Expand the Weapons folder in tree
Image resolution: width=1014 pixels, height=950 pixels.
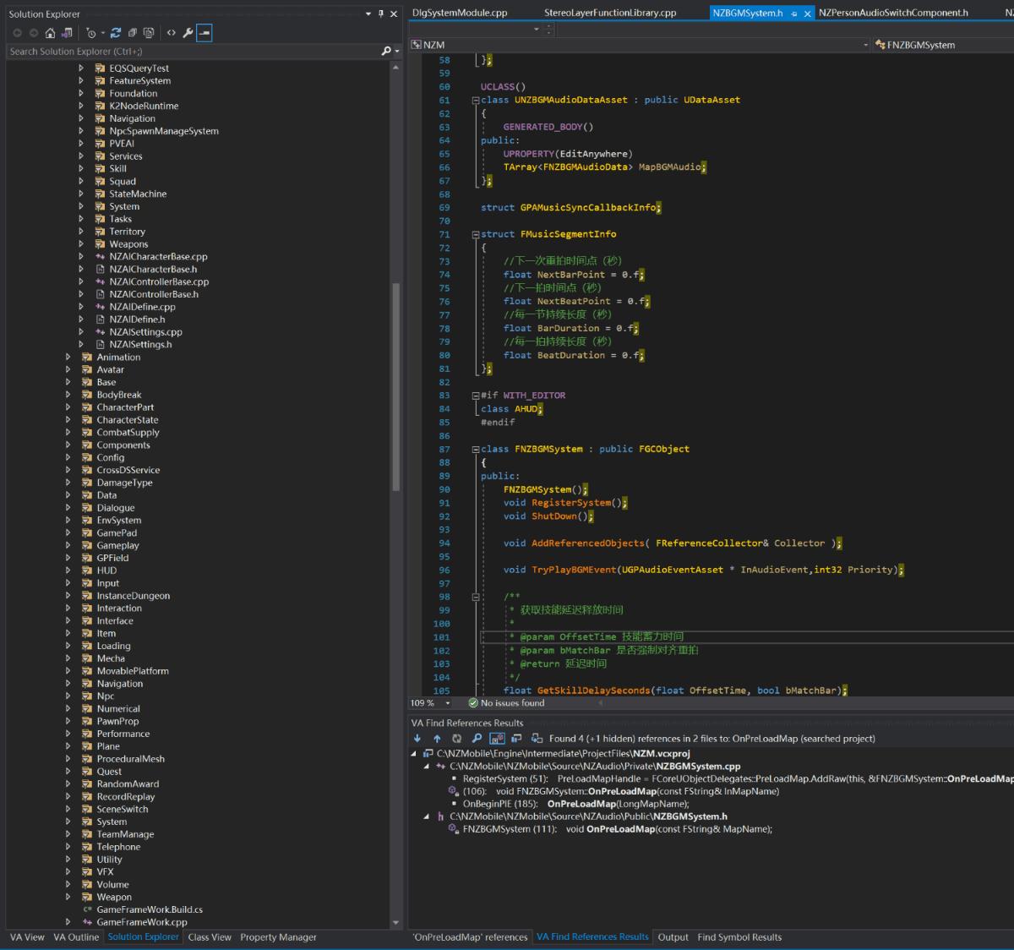click(x=81, y=244)
